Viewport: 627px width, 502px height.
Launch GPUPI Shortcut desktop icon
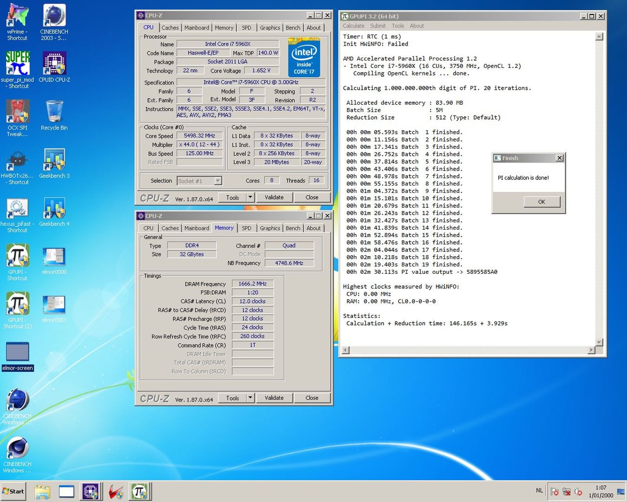[x=17, y=263]
